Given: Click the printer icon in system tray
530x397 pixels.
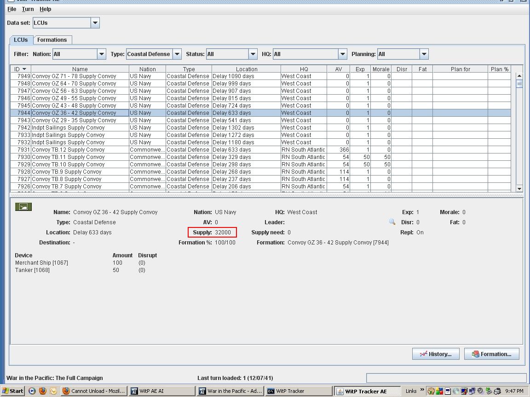Looking at the screenshot, I should coord(497,391).
